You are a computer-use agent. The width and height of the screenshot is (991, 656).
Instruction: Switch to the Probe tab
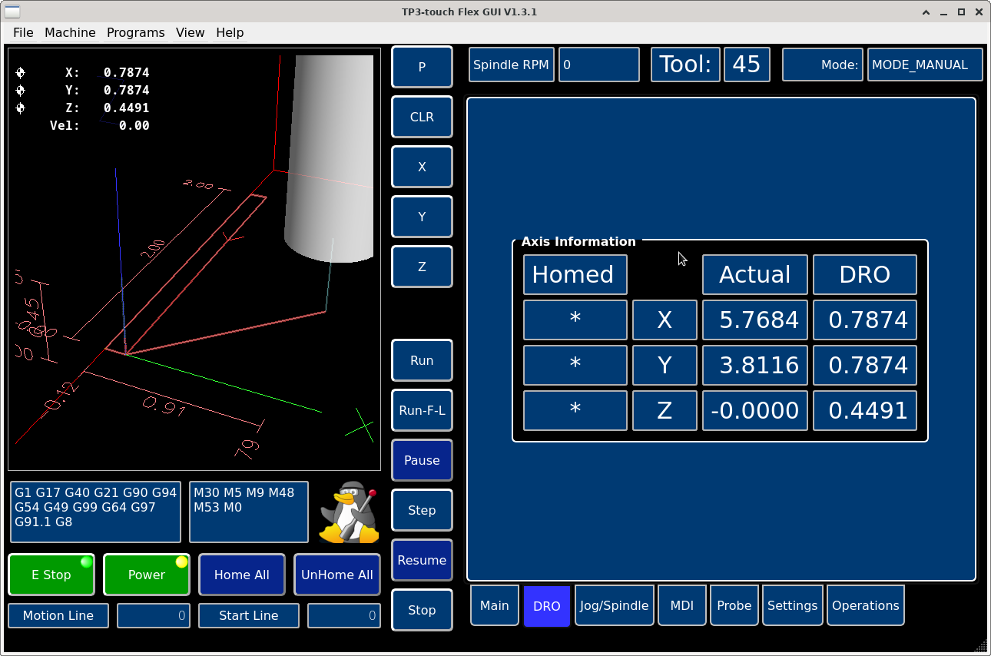pyautogui.click(x=734, y=605)
